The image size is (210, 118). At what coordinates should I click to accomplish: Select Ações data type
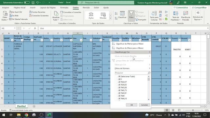click(91, 16)
